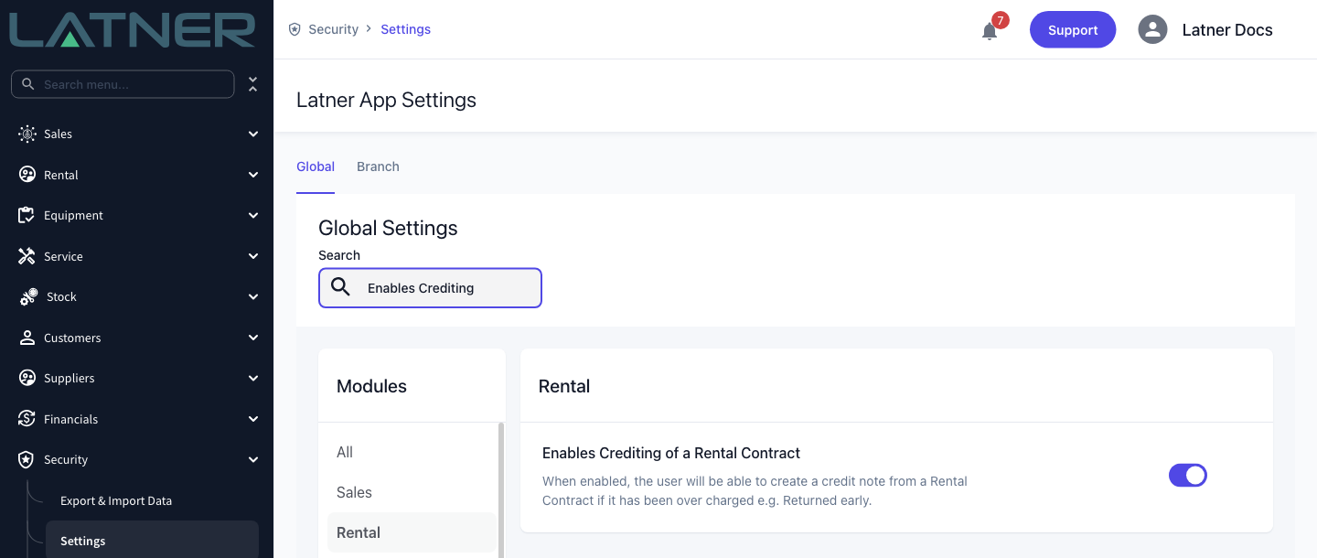Click the Financials menu label

click(70, 419)
